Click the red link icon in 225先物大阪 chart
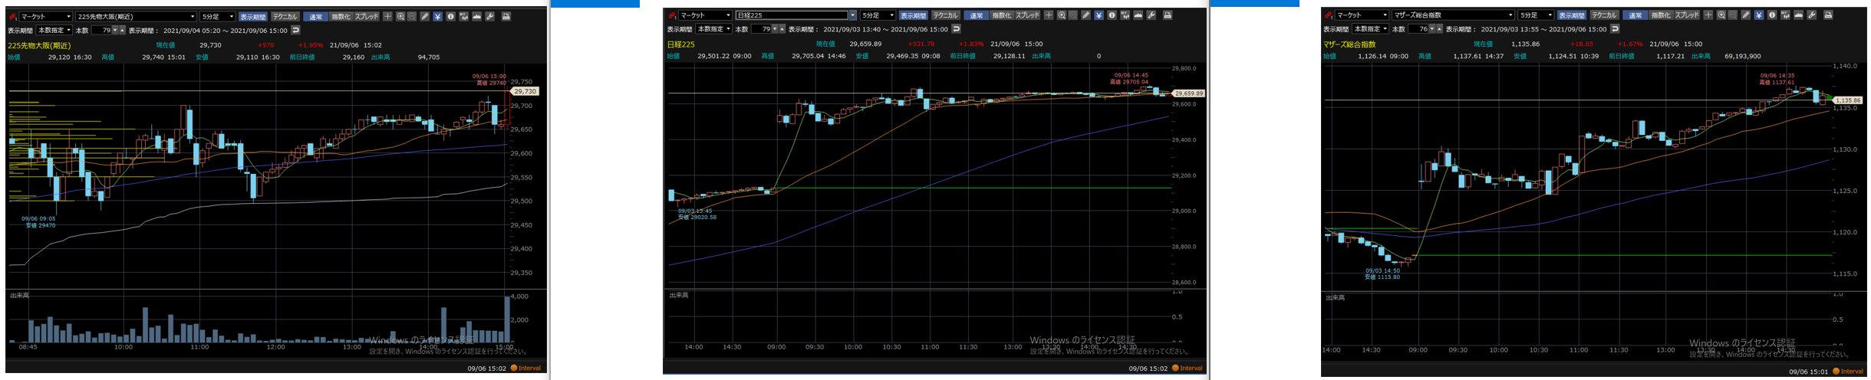This screenshot has width=1871, height=380. pos(12,16)
